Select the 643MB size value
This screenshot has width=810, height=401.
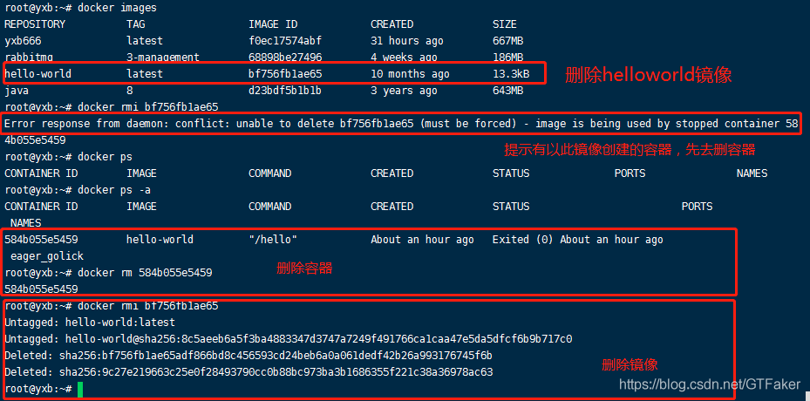click(x=507, y=91)
